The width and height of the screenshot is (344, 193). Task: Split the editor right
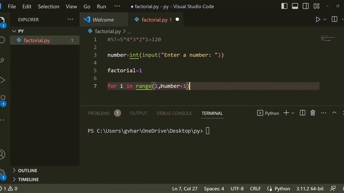coord(334,19)
